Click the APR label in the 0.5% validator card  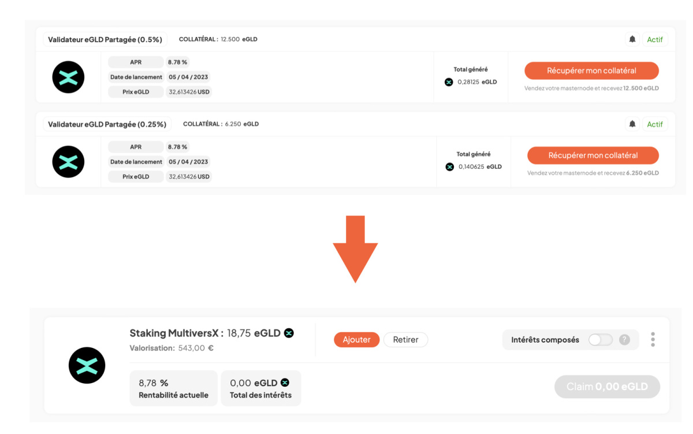[136, 62]
